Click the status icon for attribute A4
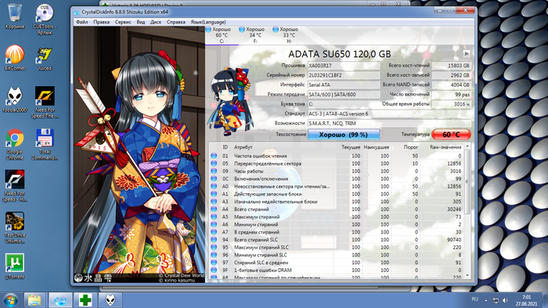Viewport: 548px width, 308px height. (x=214, y=210)
